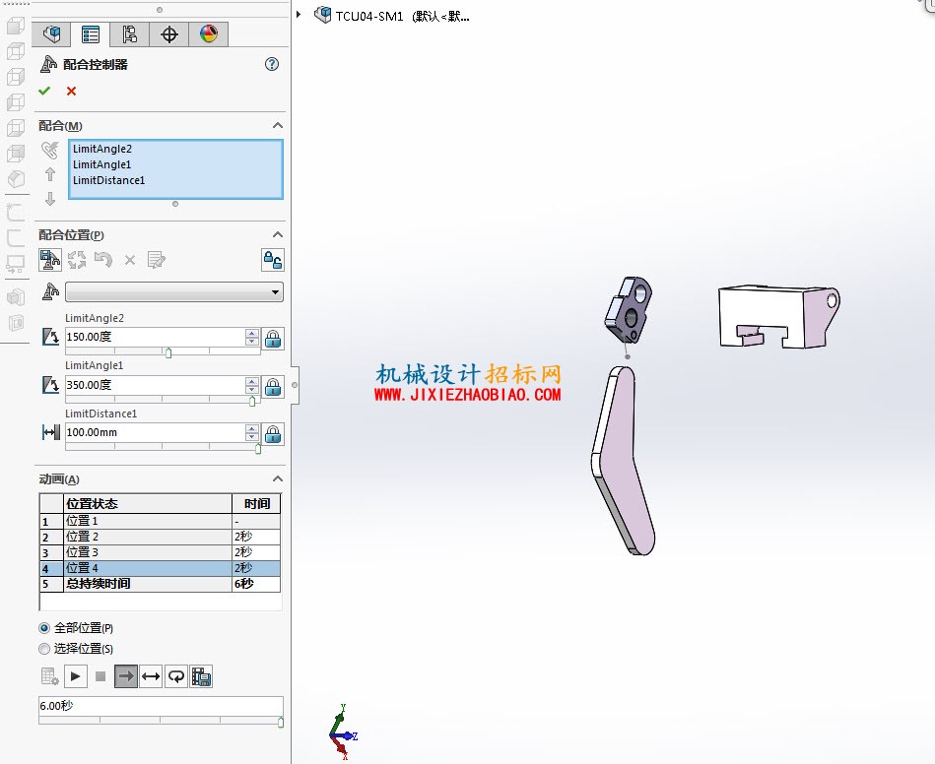
Task: Collapse the 配合(M) section
Action: pos(277,126)
